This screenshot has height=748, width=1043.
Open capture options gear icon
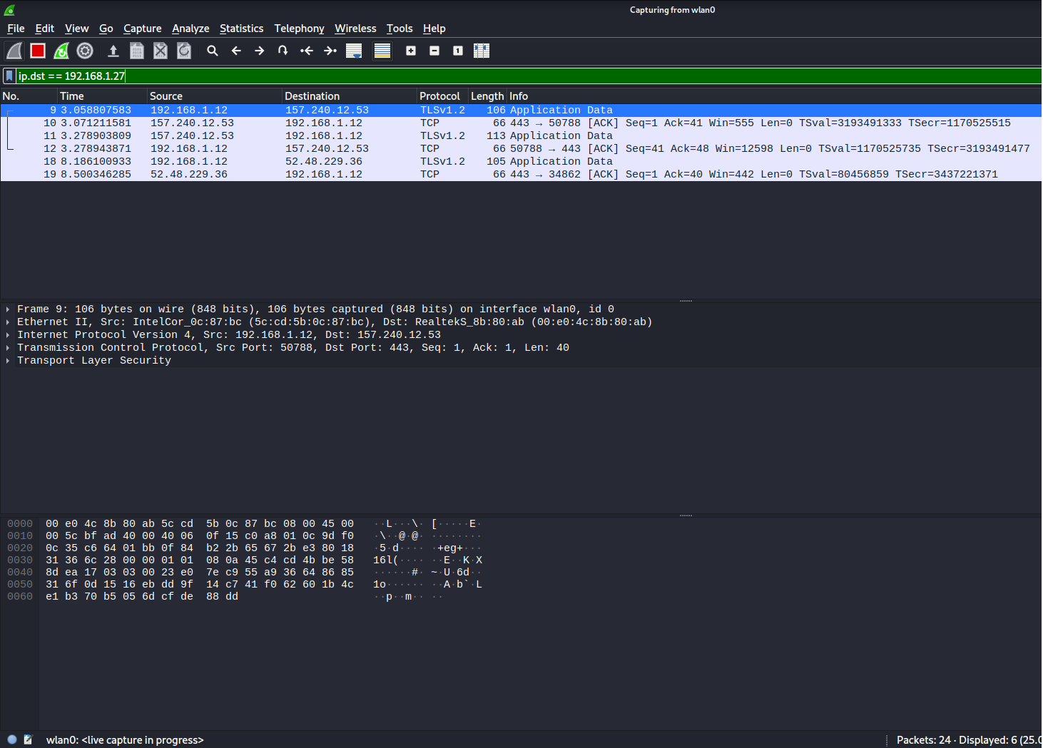(85, 51)
